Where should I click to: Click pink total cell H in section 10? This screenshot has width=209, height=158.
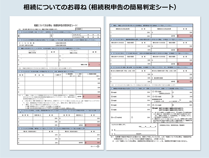(185, 81)
